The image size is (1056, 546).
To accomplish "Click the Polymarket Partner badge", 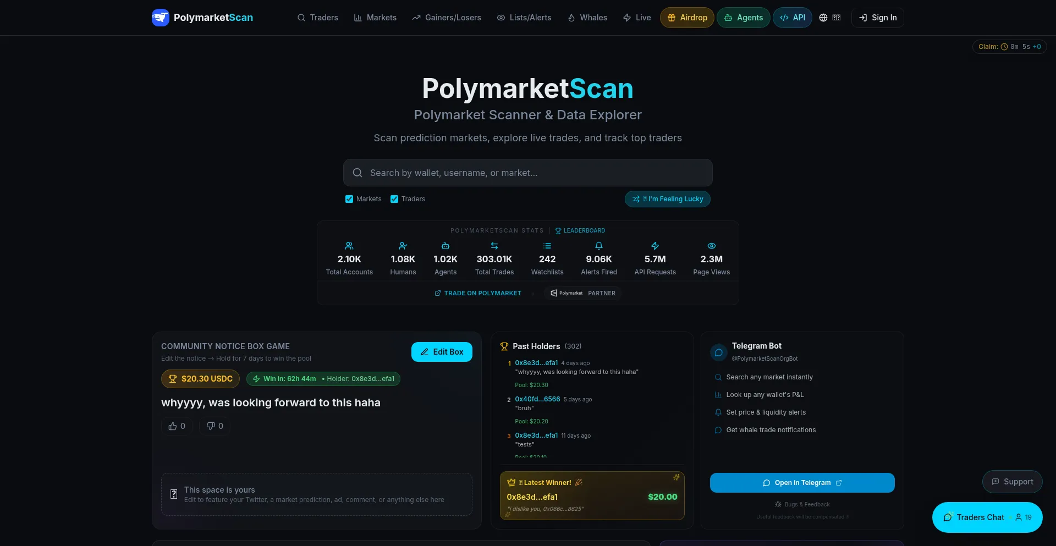I will pyautogui.click(x=583, y=293).
